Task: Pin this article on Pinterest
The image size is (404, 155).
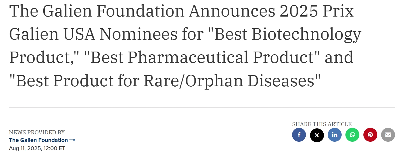Action: (x=370, y=135)
